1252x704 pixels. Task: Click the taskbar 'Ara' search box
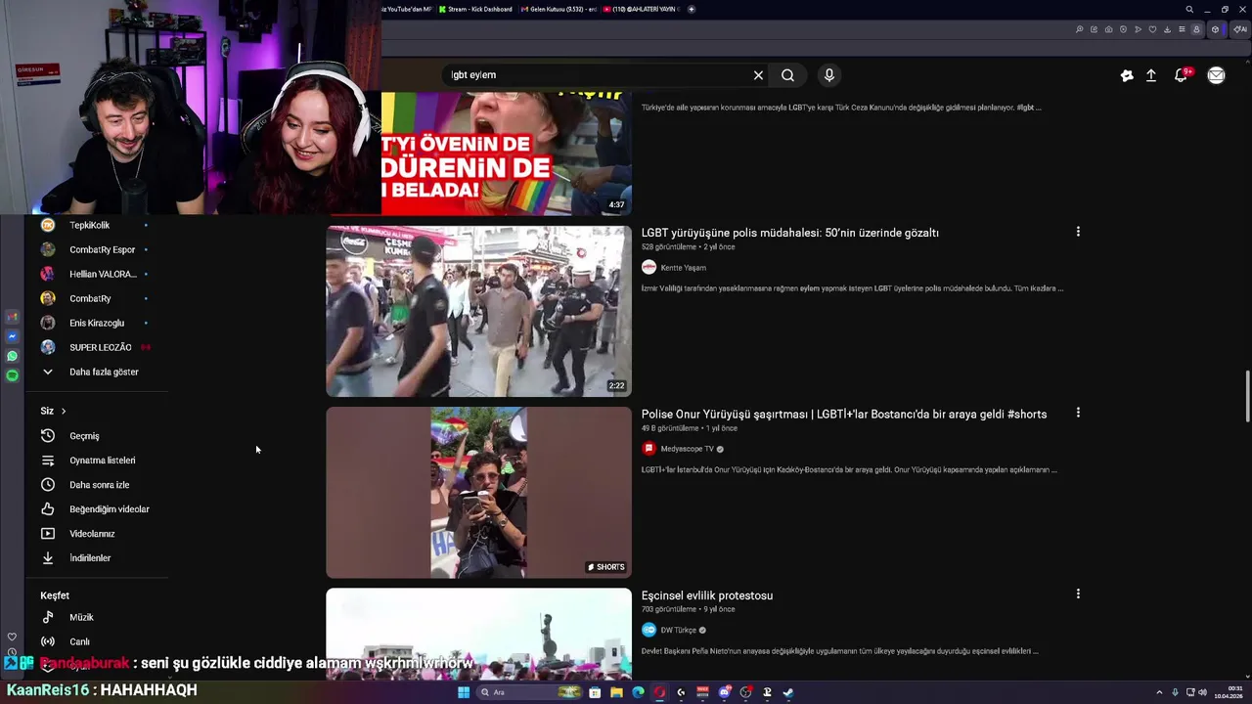click(x=529, y=692)
